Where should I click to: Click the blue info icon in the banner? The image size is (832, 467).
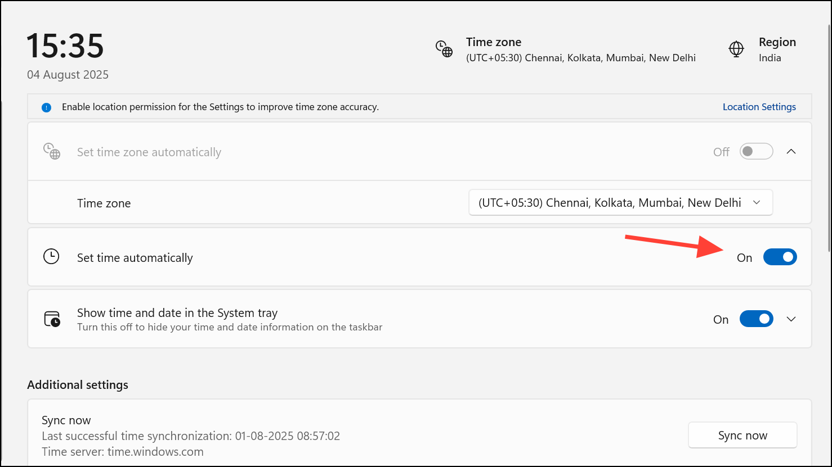click(46, 107)
